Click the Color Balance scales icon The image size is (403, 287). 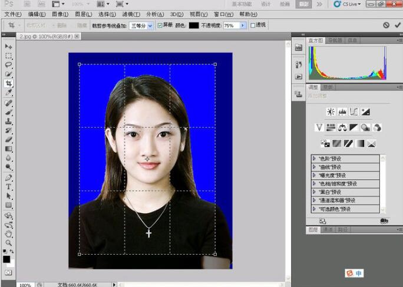tap(342, 127)
